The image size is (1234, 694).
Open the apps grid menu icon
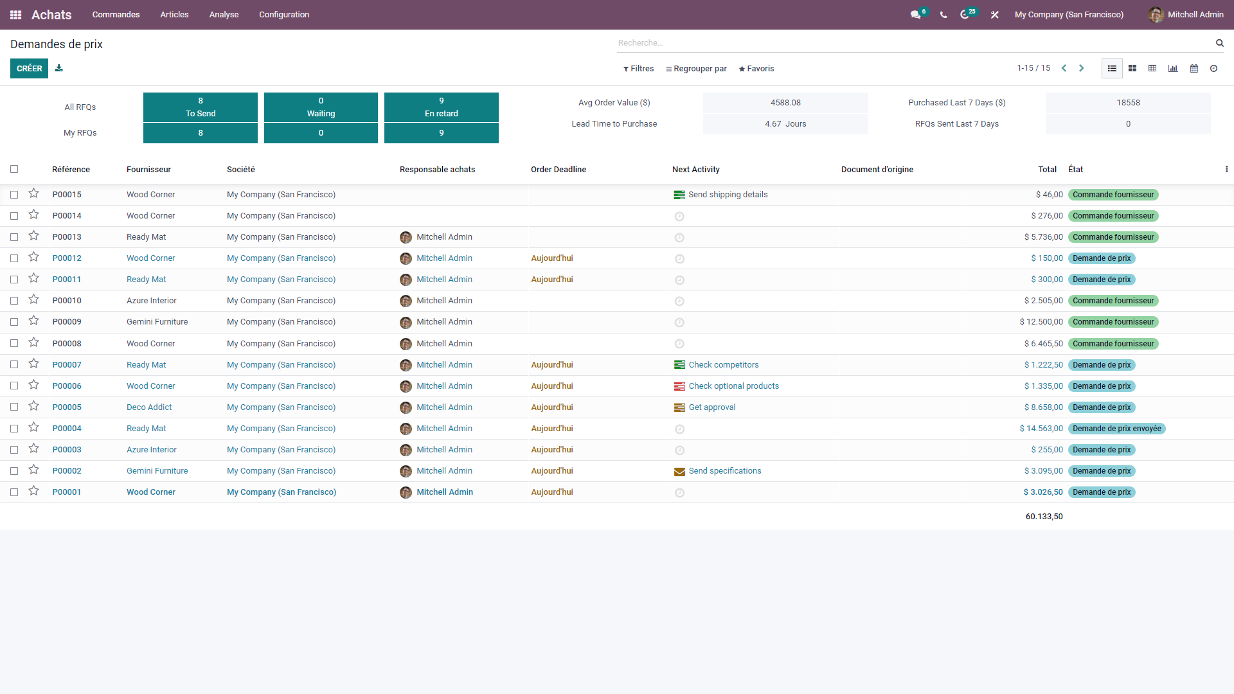click(x=16, y=14)
